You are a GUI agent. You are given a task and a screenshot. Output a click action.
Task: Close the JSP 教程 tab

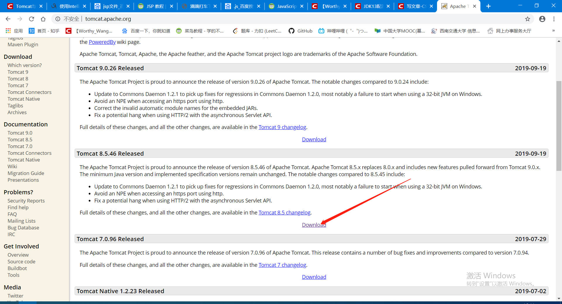pos(172,6)
